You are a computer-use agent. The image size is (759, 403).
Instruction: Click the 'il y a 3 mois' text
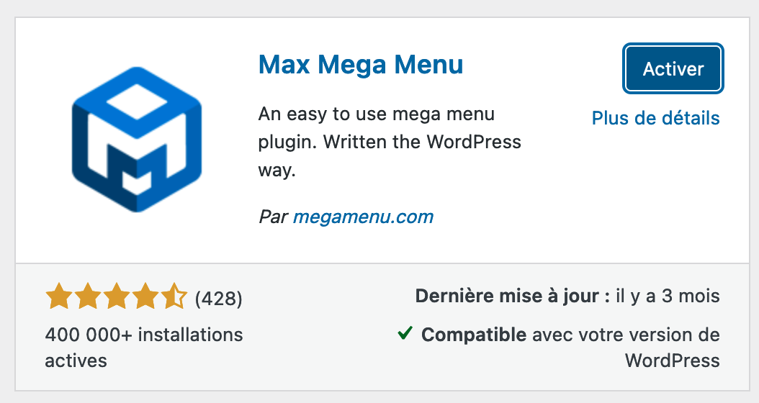[x=668, y=296]
